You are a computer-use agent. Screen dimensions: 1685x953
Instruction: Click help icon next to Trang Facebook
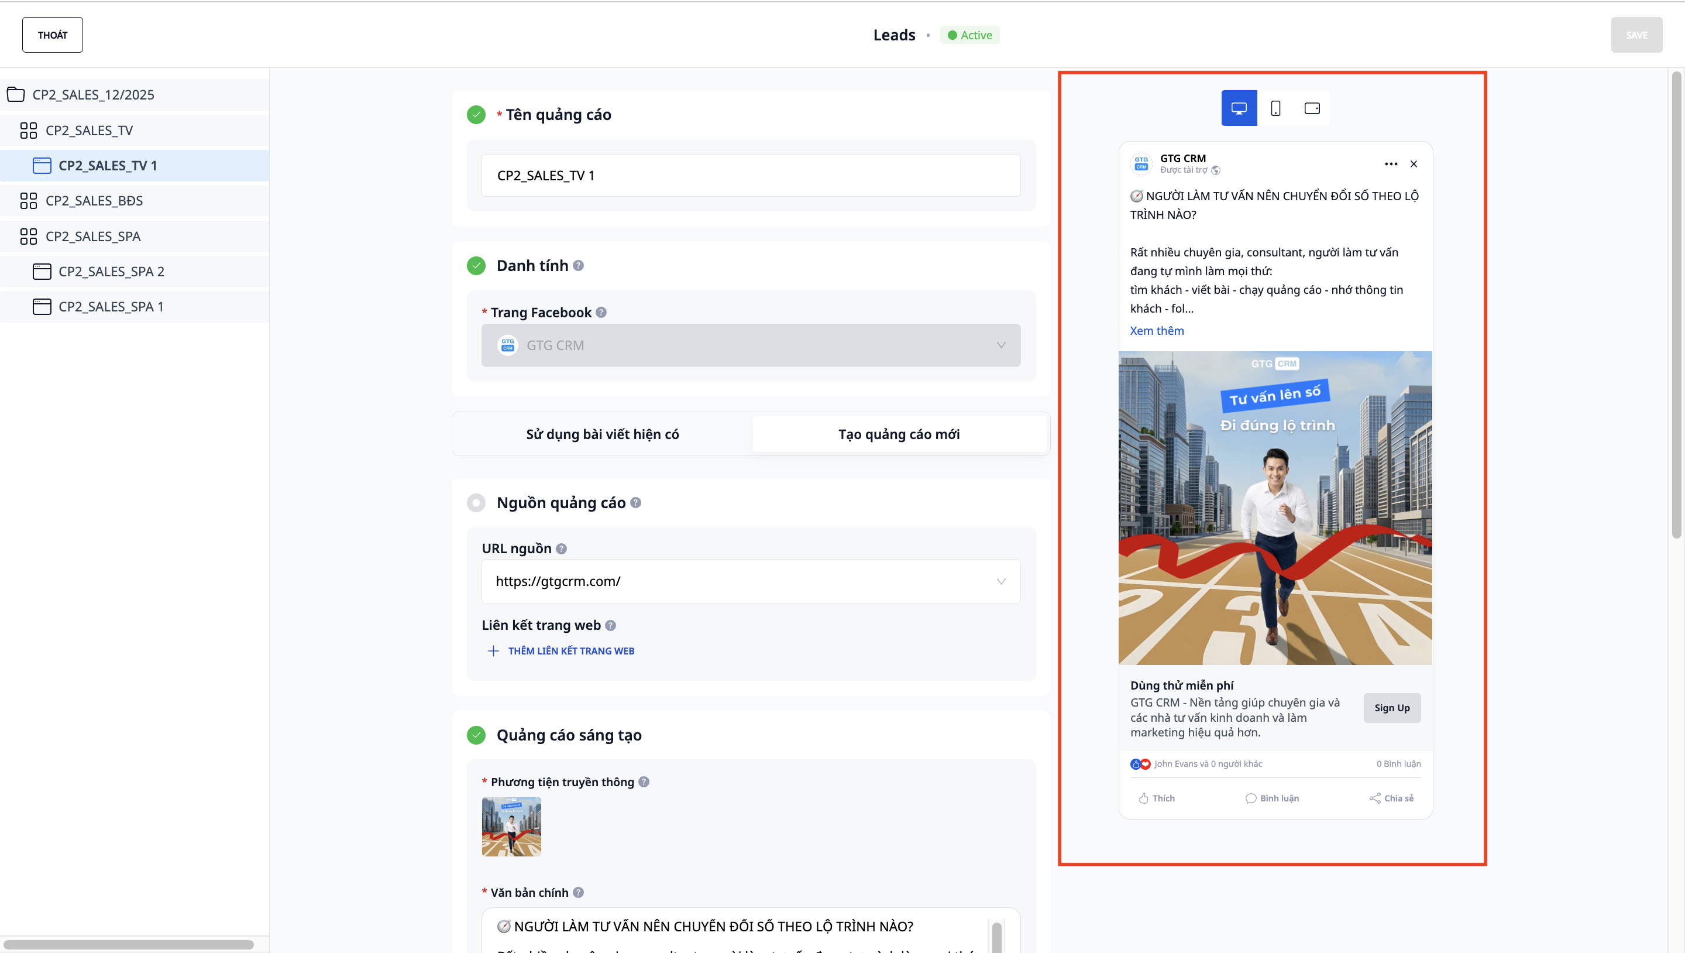click(601, 312)
